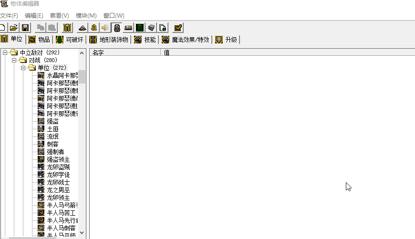Open the Object Manager cube icon
Image resolution: width=415 pixels, height=239 pixels.
coord(151,28)
